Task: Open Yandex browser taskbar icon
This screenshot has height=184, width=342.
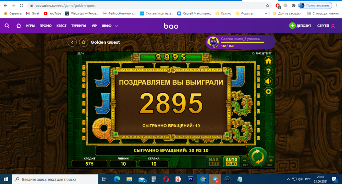Action: coord(178,179)
